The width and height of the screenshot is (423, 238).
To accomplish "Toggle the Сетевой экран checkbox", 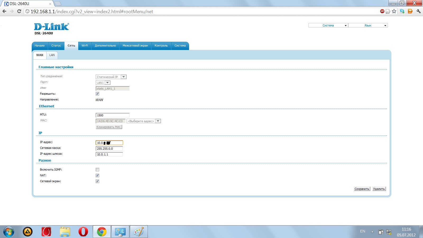I will pyautogui.click(x=97, y=181).
